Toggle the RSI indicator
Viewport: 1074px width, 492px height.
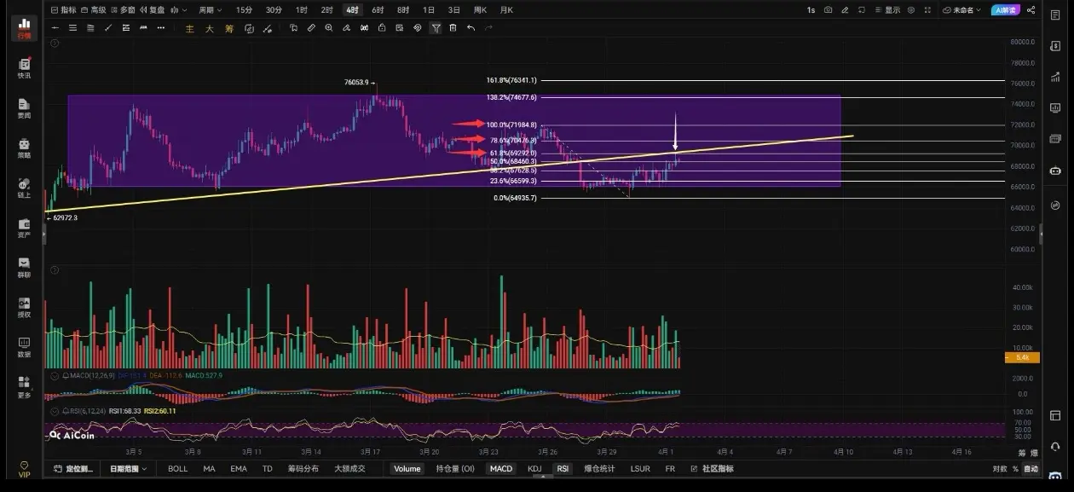point(563,468)
